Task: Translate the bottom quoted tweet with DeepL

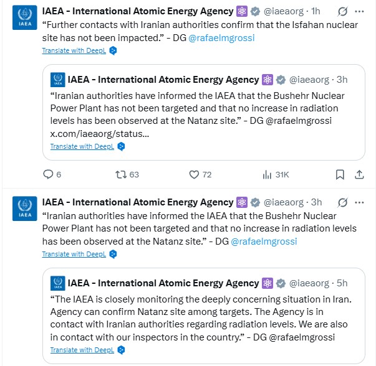Action: coord(83,350)
